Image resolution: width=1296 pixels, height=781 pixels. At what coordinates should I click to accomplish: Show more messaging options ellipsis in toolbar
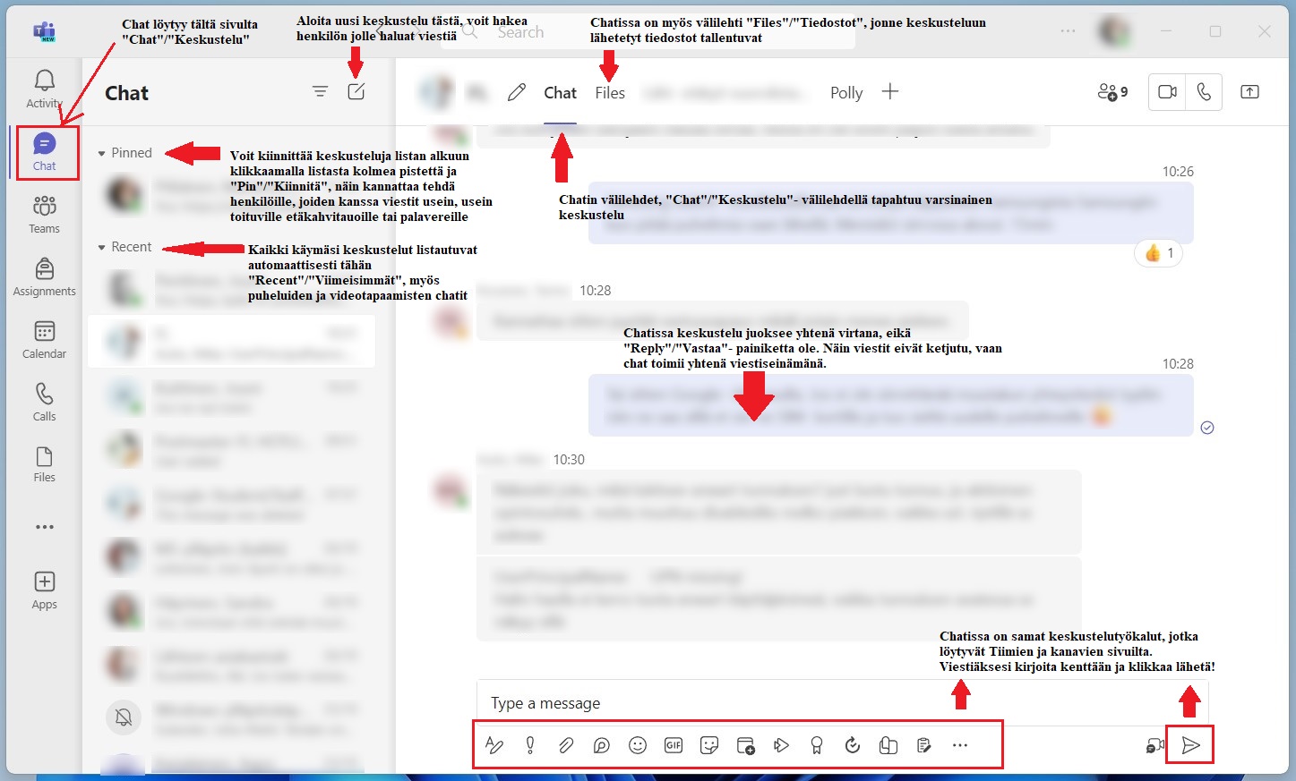(x=960, y=745)
